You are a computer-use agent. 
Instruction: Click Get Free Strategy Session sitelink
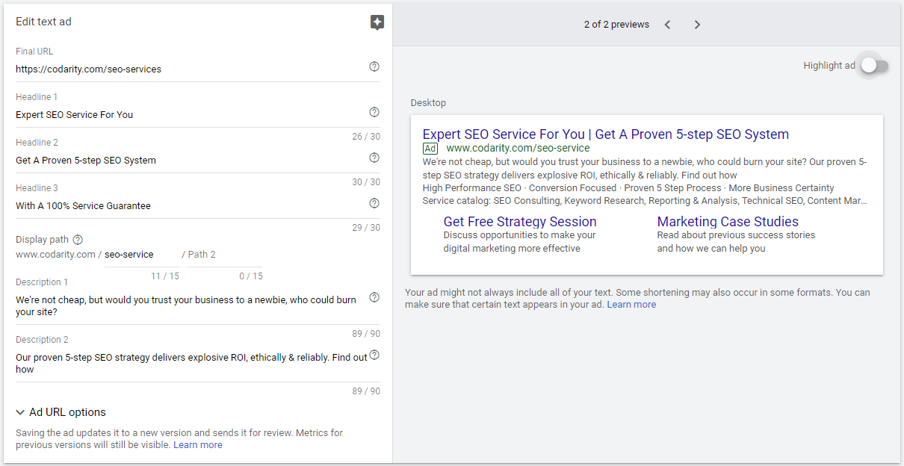[520, 222]
